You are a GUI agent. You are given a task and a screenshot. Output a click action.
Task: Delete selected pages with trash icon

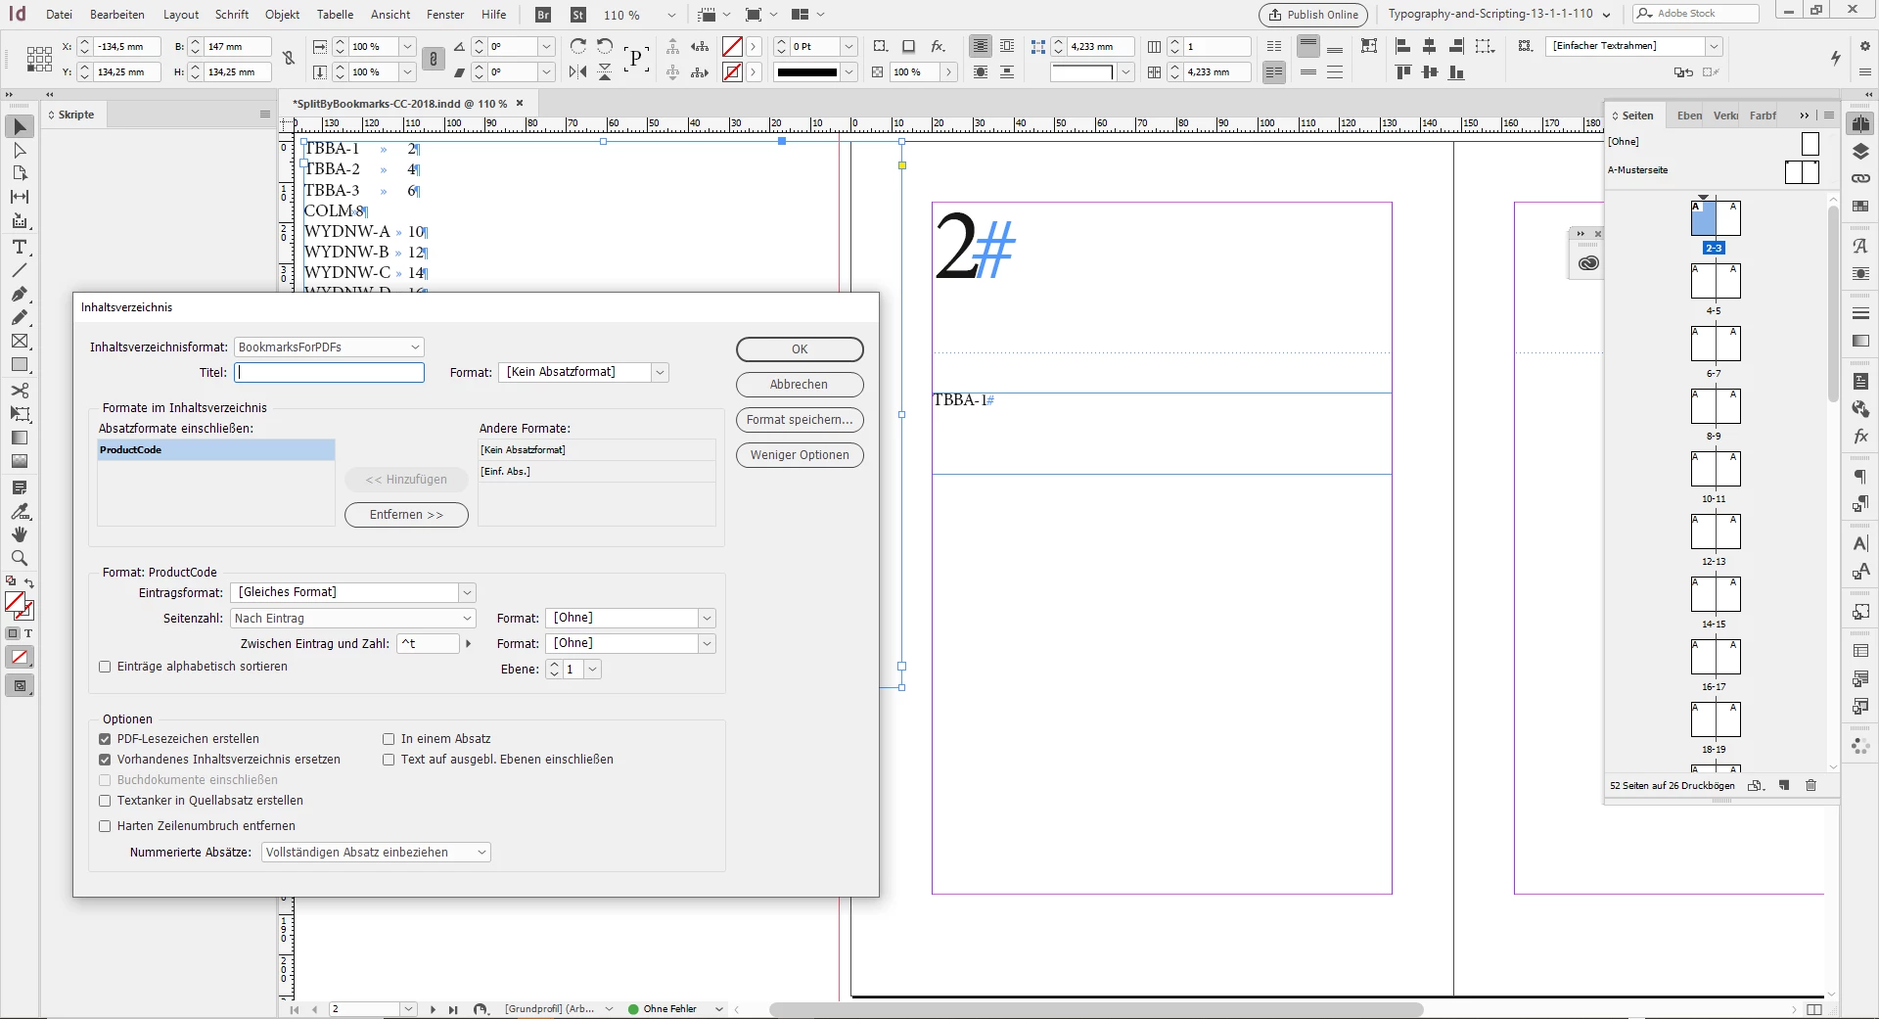click(x=1810, y=785)
